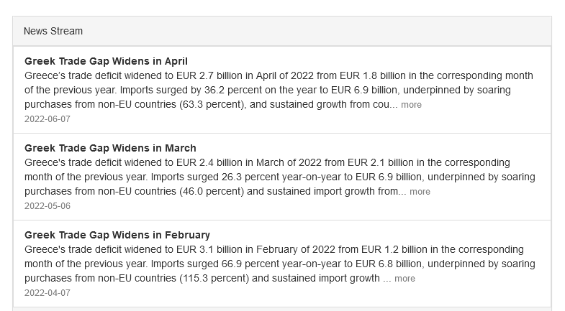Screen dimensions: 565x311
Task: Click the 2022-06-07 article date
Action: pos(48,119)
